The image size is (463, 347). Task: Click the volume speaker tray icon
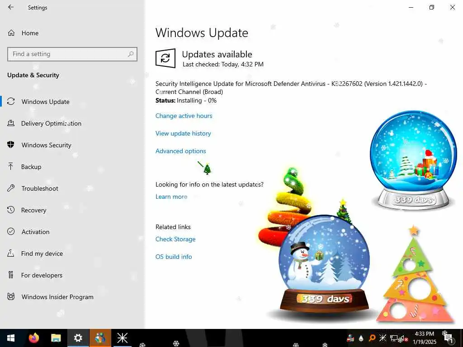tap(404, 338)
